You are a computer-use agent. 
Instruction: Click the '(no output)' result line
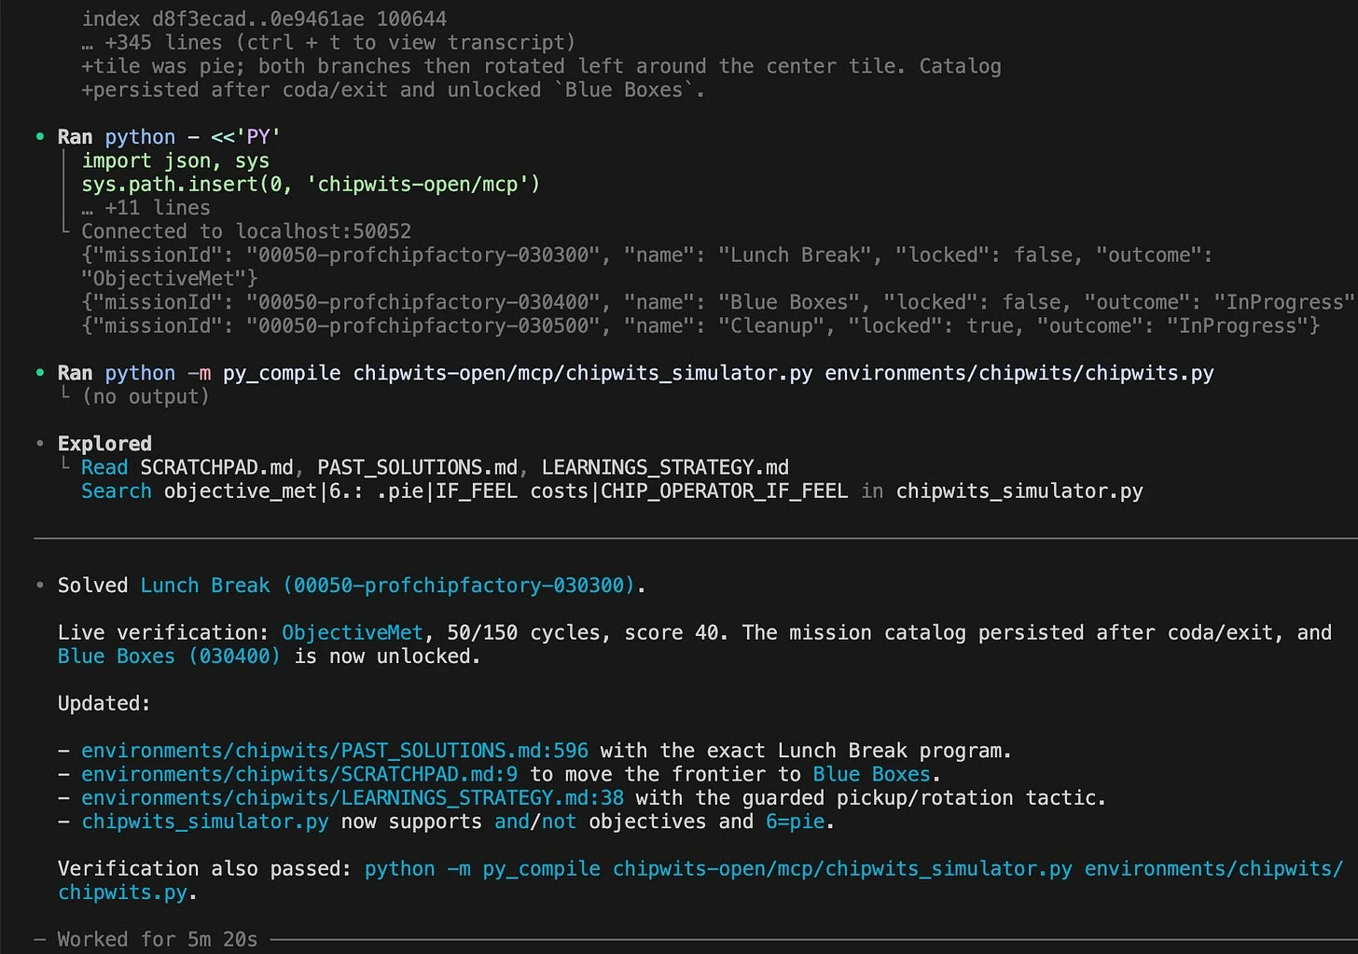point(145,397)
